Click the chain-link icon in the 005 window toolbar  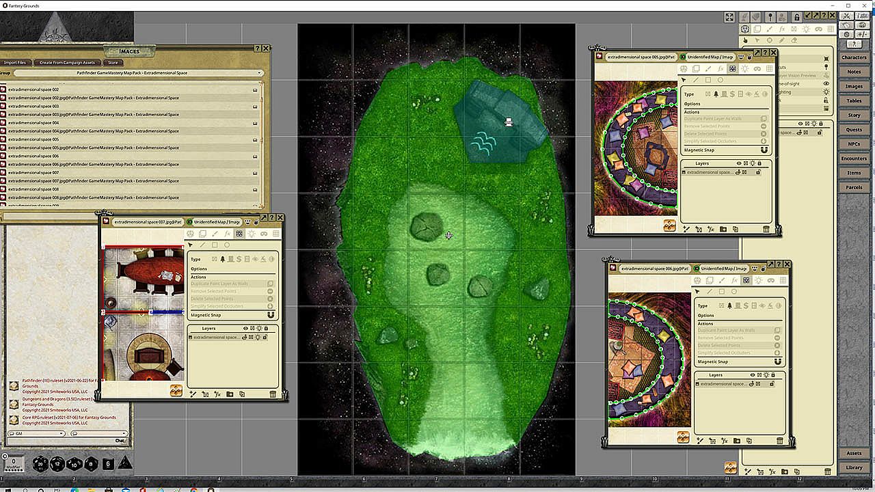pyautogui.click(x=757, y=68)
